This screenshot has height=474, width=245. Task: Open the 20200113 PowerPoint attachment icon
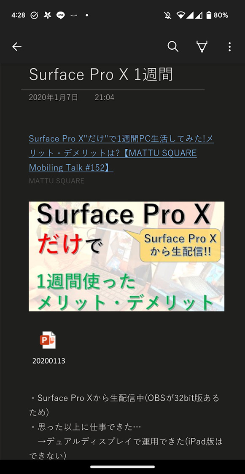tap(48, 340)
